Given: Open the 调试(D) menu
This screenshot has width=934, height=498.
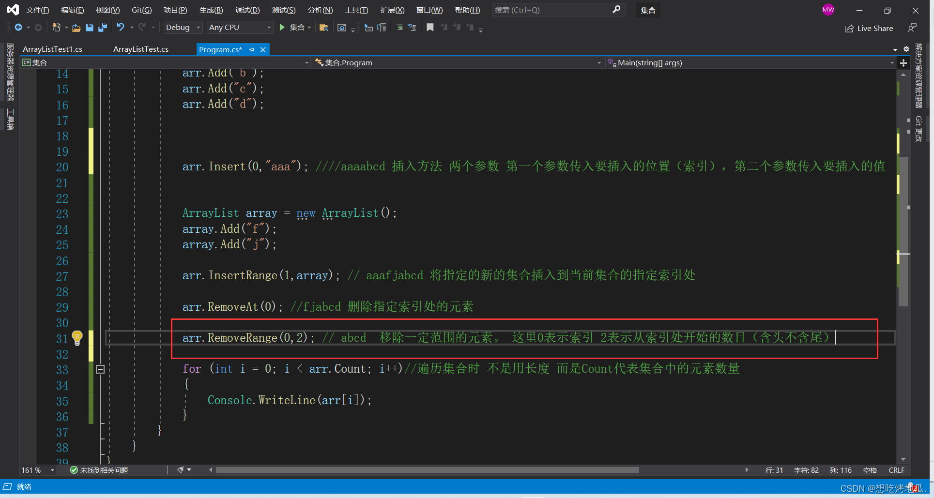Looking at the screenshot, I should [247, 10].
